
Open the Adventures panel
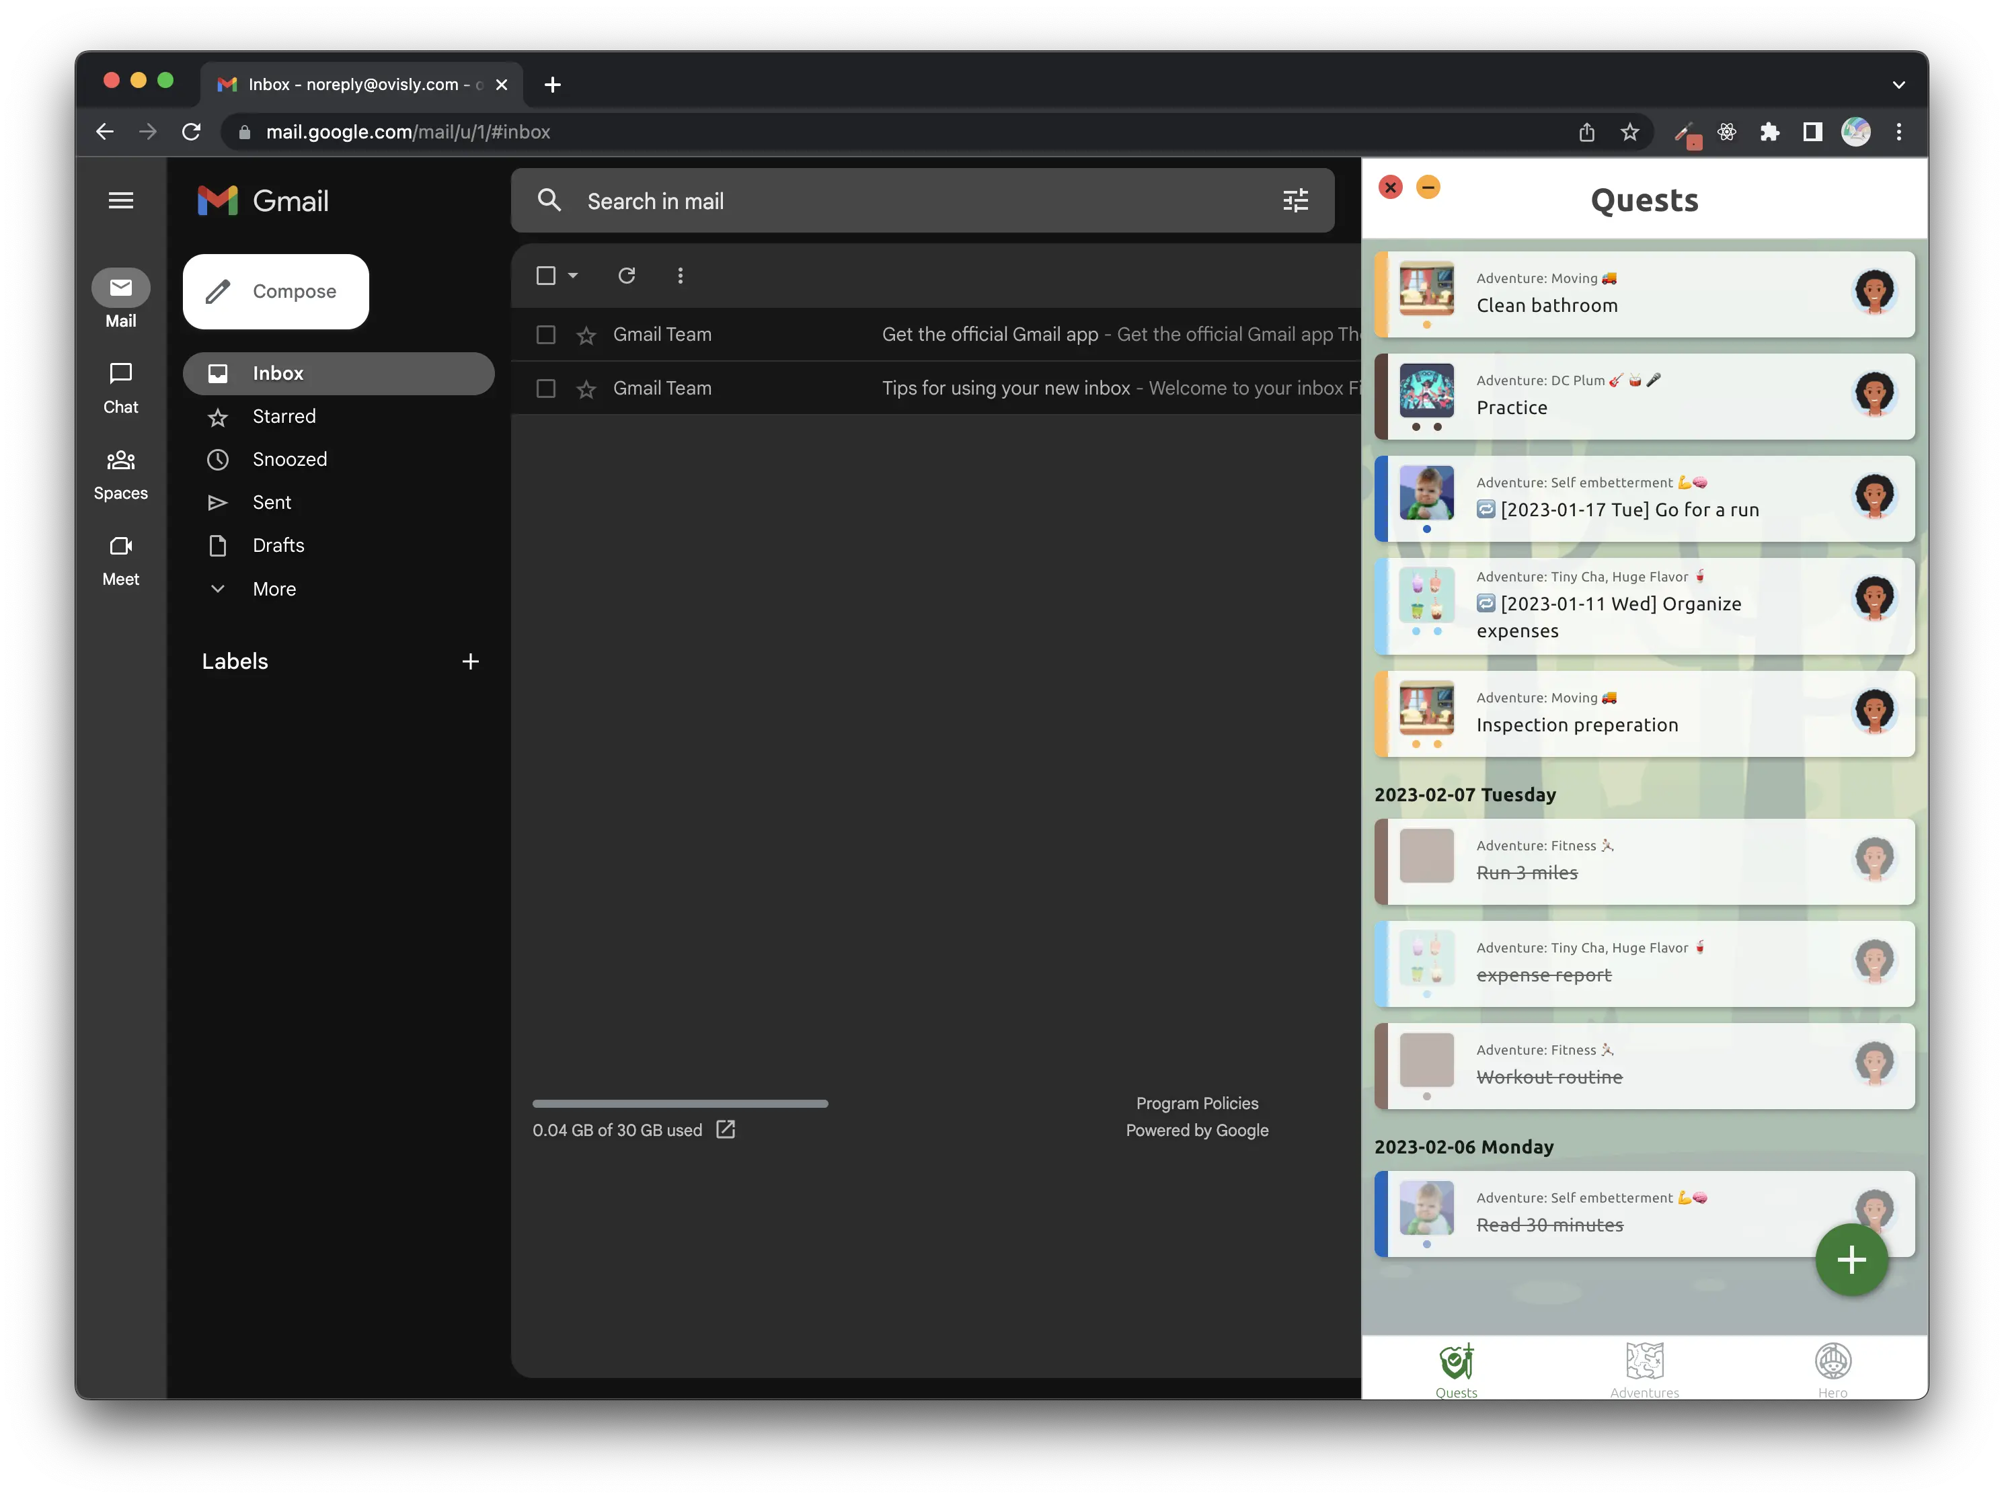(x=1644, y=1367)
